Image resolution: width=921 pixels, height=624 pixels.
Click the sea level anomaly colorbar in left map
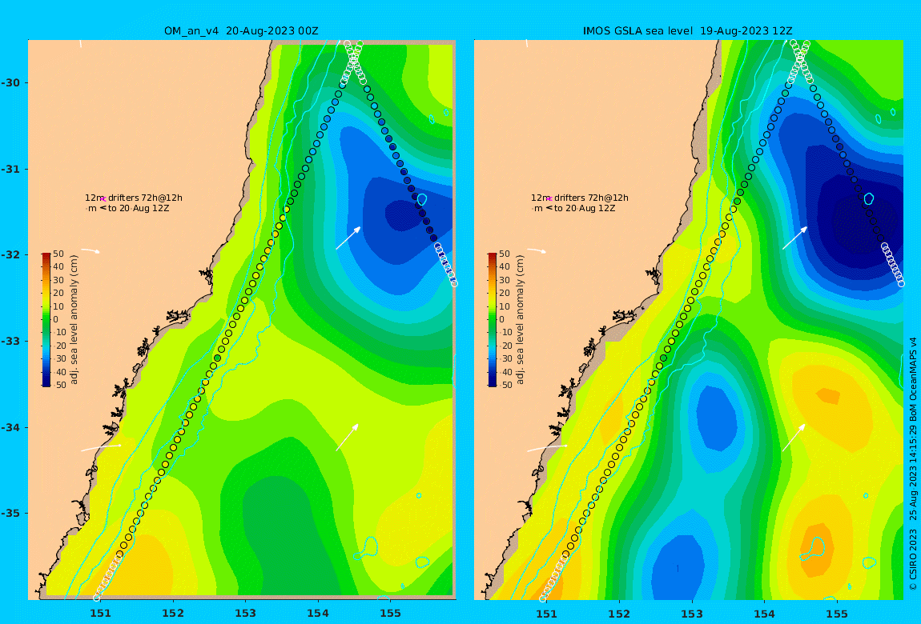46,320
